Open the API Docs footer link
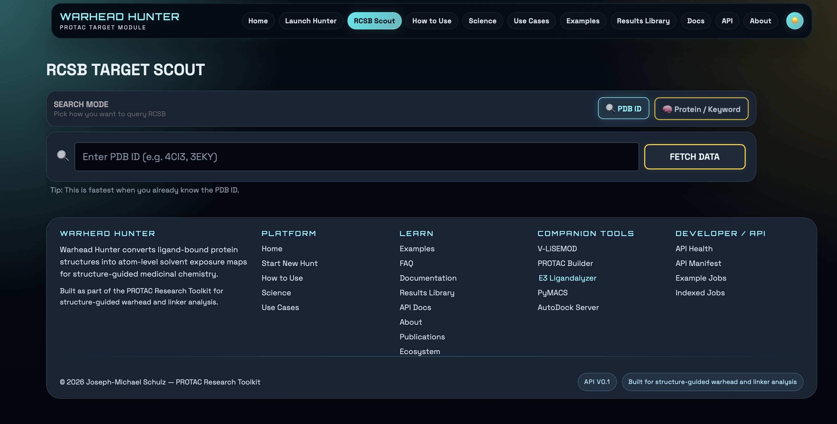The height and width of the screenshot is (424, 837). (x=415, y=307)
